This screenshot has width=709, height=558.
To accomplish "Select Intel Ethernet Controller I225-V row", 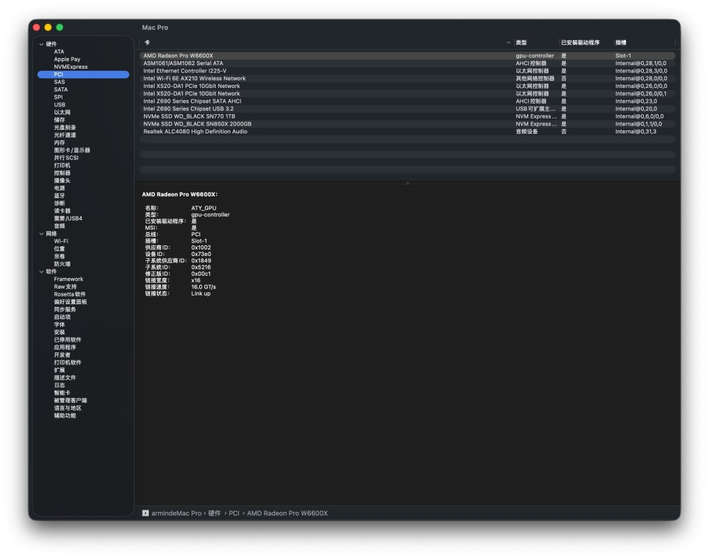I will 408,71.
